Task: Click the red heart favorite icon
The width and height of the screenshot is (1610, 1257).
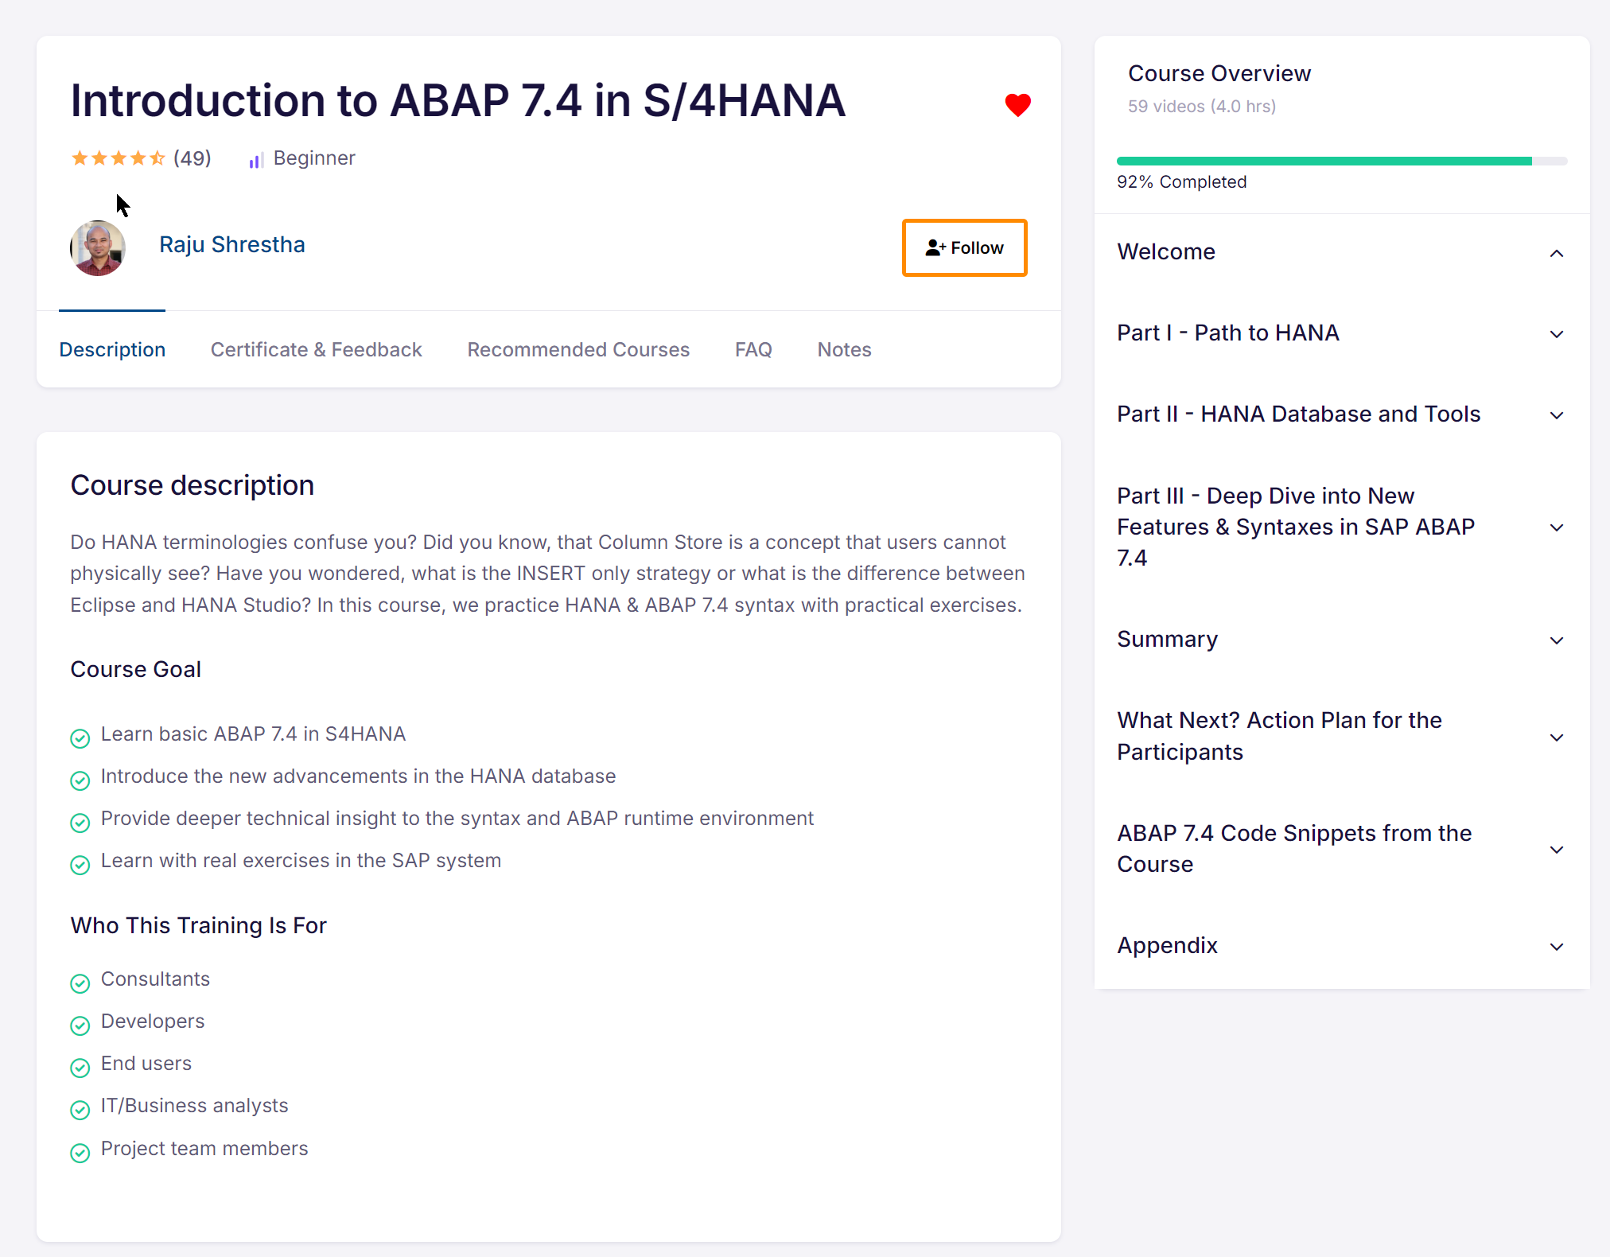Action: click(x=1017, y=104)
